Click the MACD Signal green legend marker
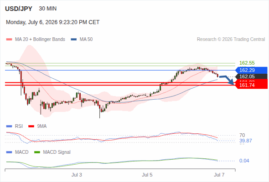Screen dimensions: 269x182 [x=37, y=152]
